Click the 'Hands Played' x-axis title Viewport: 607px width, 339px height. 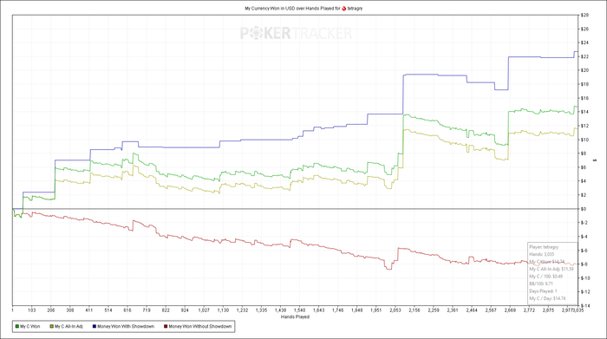point(295,317)
